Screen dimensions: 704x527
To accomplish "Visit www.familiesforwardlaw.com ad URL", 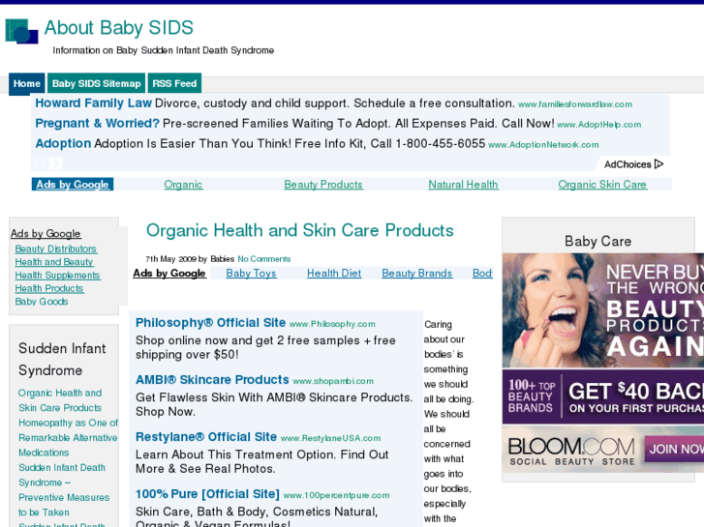I will pos(575,104).
